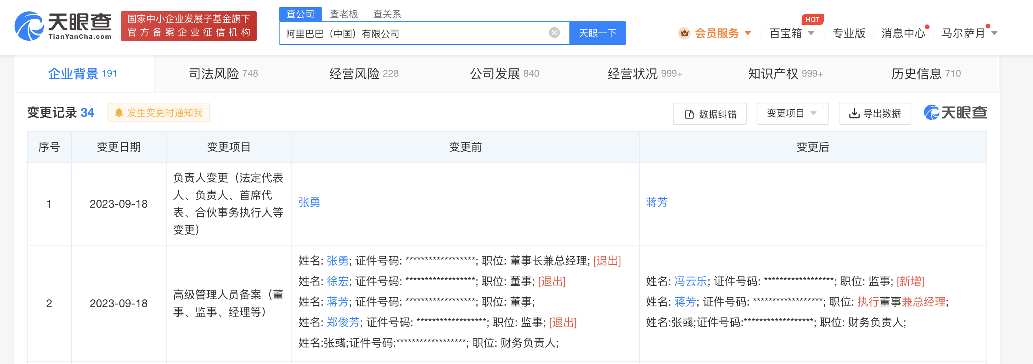Open the 冯云乐 supervisor link
Image resolution: width=1033 pixels, height=364 pixels.
[691, 281]
